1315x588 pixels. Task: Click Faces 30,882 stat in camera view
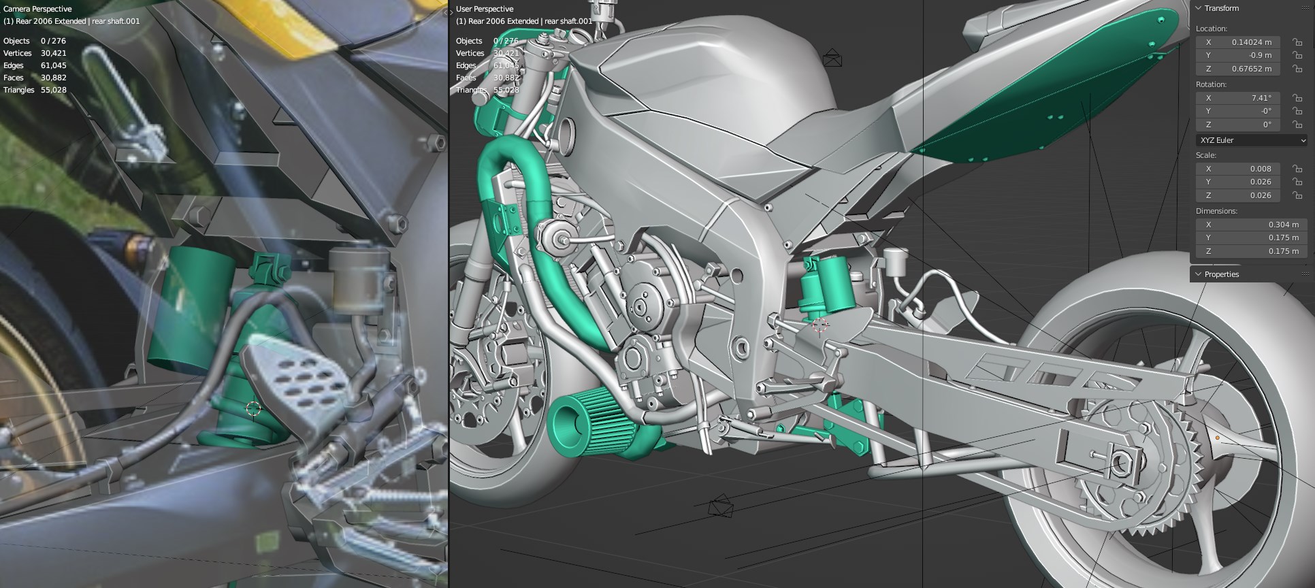(35, 78)
